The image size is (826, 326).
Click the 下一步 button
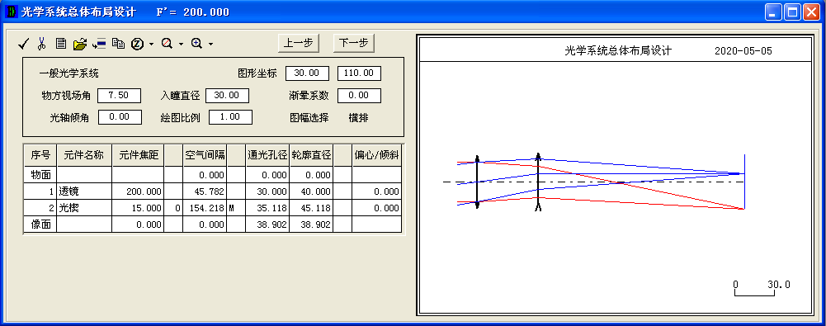(353, 44)
